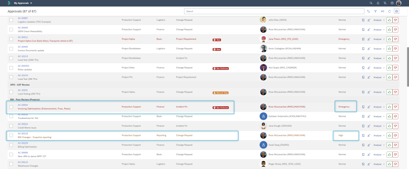Approve AC-00465 Invoice Documents update
Image resolution: width=409 pixels, height=169 pixels.
pos(389,48)
